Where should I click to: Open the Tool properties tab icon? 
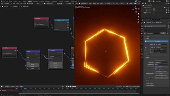(142, 23)
